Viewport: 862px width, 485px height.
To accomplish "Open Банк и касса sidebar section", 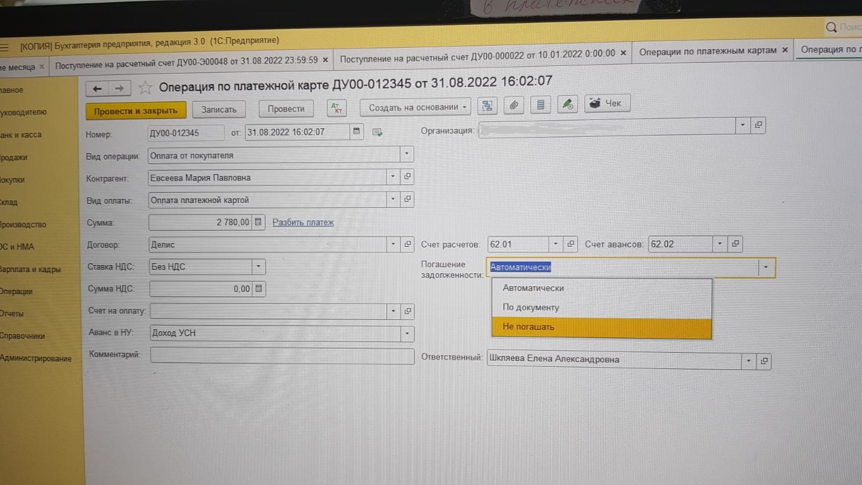I will [22, 135].
